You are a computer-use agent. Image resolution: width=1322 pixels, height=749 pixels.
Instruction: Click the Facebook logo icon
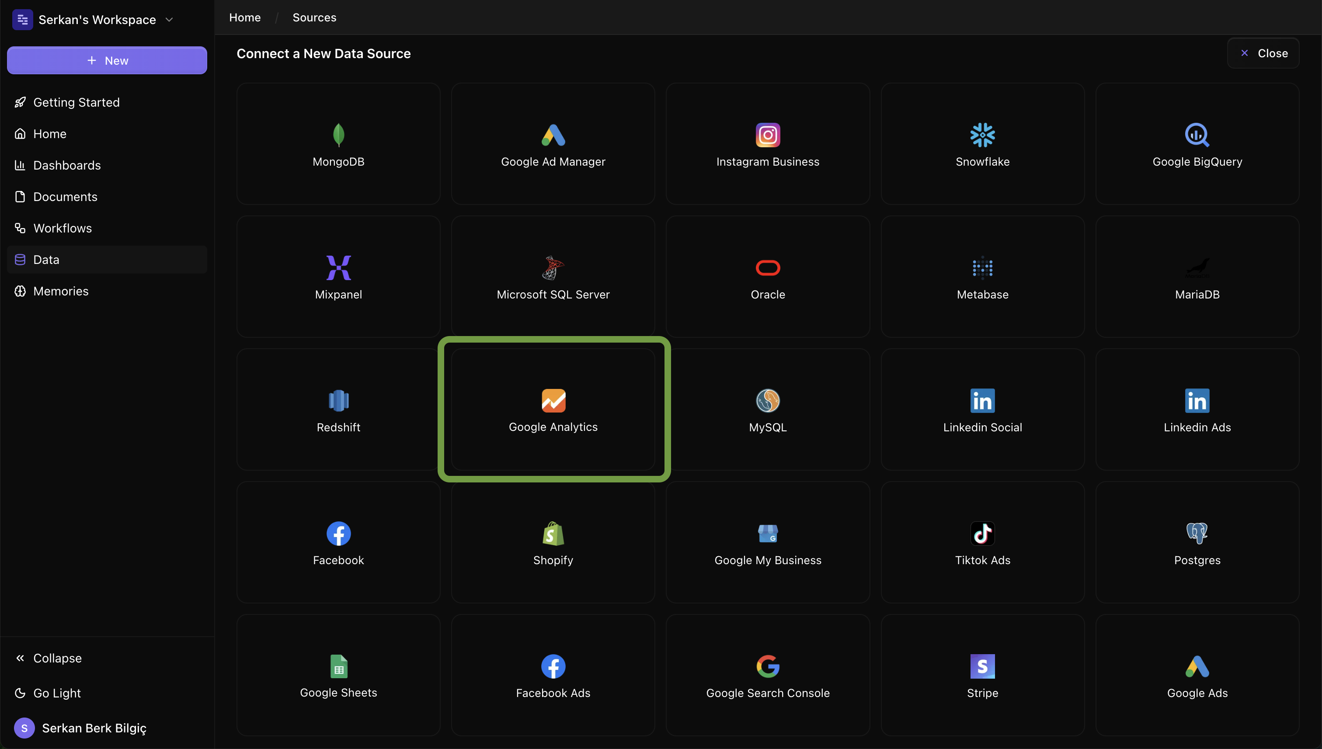tap(339, 534)
